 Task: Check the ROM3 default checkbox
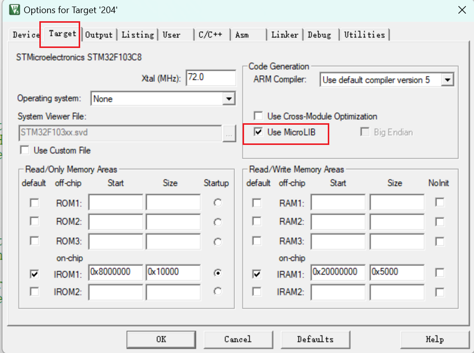(34, 241)
